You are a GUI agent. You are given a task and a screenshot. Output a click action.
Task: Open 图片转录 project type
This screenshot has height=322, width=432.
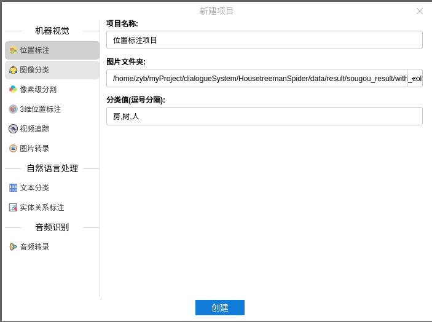click(52, 149)
